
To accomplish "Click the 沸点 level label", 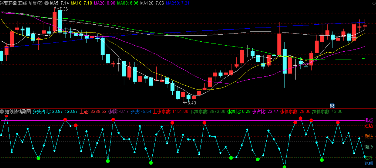I will coord(369,120).
